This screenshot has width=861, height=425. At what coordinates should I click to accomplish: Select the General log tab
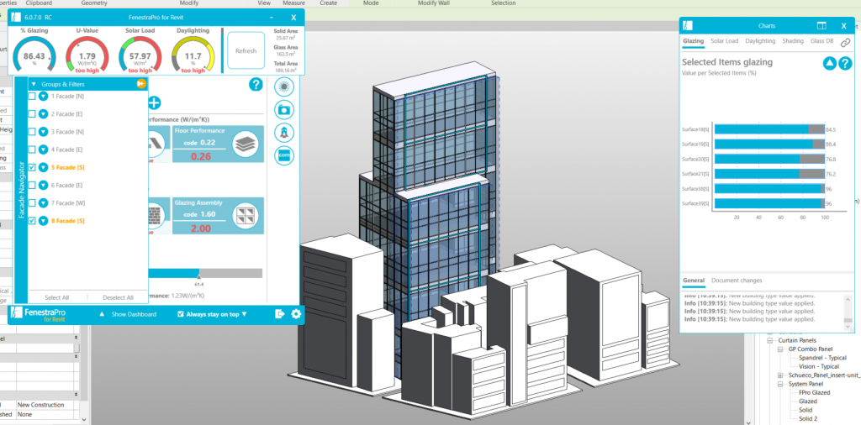click(x=694, y=281)
